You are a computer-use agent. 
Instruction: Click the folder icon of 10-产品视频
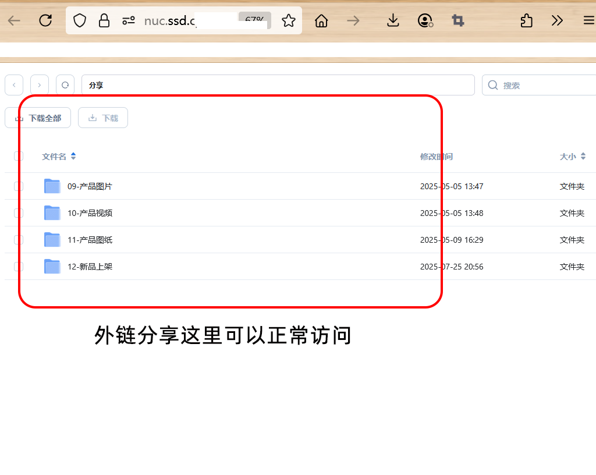tap(52, 213)
